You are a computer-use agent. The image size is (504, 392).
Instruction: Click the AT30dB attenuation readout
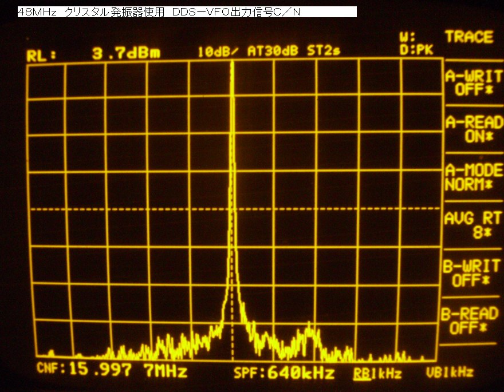[x=273, y=50]
